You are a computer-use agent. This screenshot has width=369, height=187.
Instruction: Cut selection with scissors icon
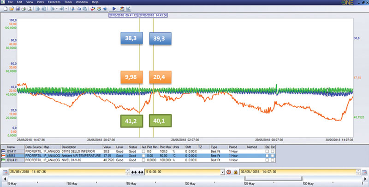(72, 9)
